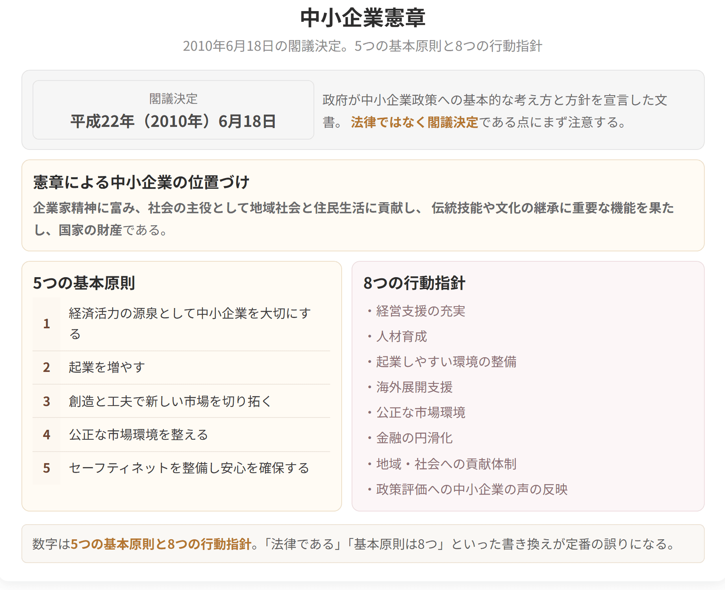Image resolution: width=725 pixels, height=590 pixels.
Task: Click principle 公正な市場環境を整える
Action: tap(138, 435)
